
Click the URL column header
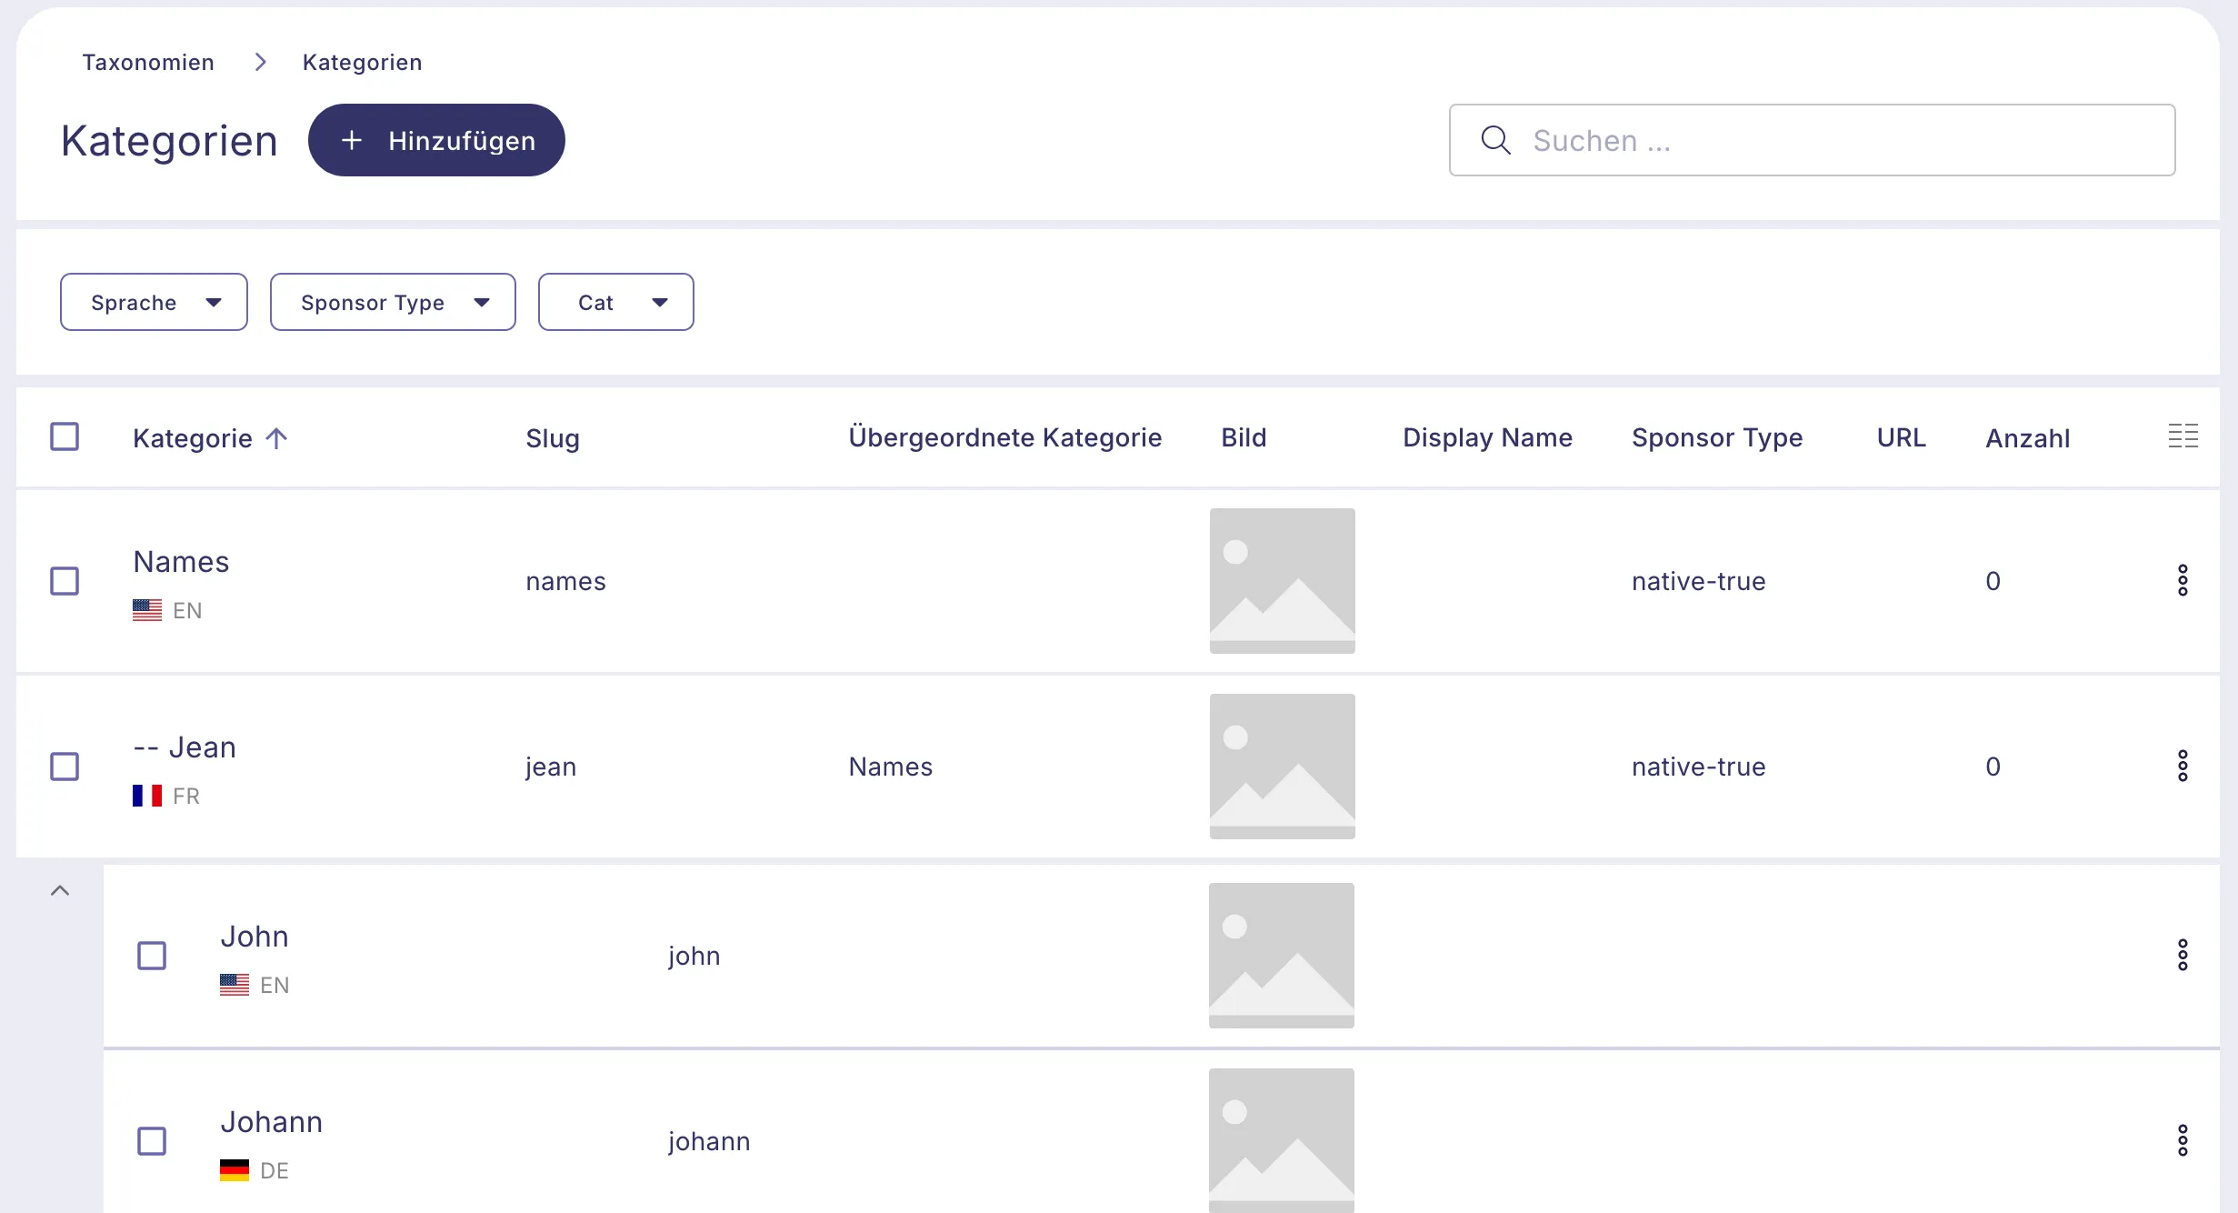(x=1902, y=437)
